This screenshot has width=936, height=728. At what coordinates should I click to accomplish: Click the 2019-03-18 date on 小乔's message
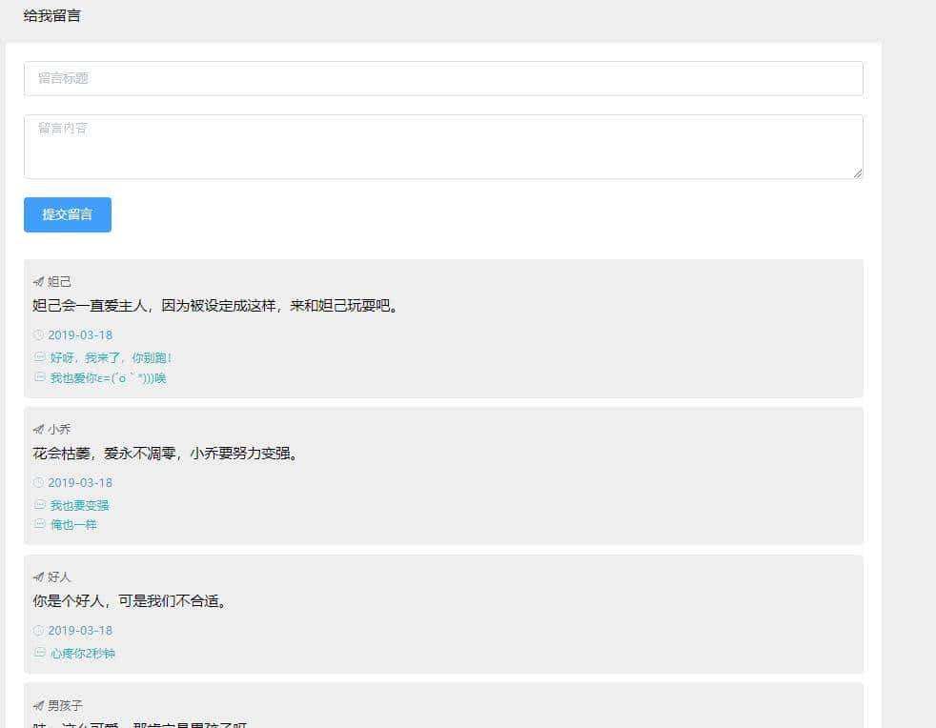click(80, 483)
